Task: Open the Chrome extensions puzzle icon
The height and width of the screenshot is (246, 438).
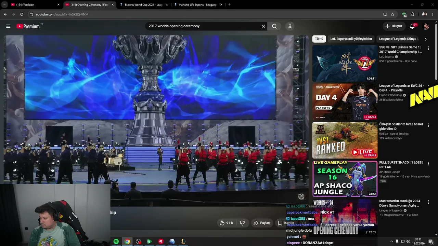Action: click(x=412, y=14)
